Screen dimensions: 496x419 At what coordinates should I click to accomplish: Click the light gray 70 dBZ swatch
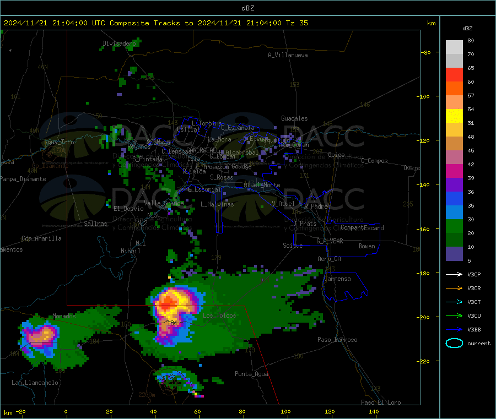[454, 47]
